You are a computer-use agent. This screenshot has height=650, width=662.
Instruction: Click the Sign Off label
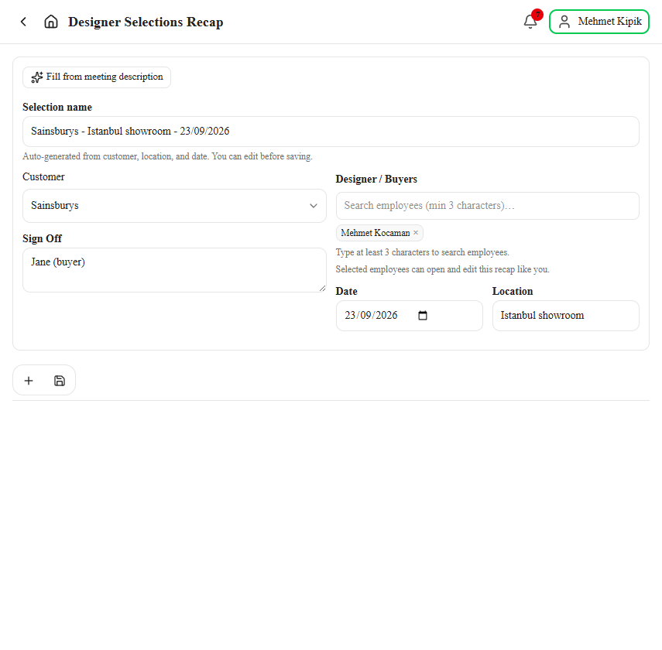(x=43, y=238)
